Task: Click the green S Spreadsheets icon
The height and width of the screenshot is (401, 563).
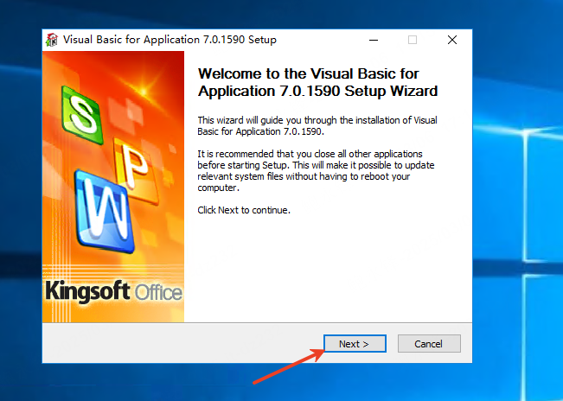Action: click(x=82, y=115)
